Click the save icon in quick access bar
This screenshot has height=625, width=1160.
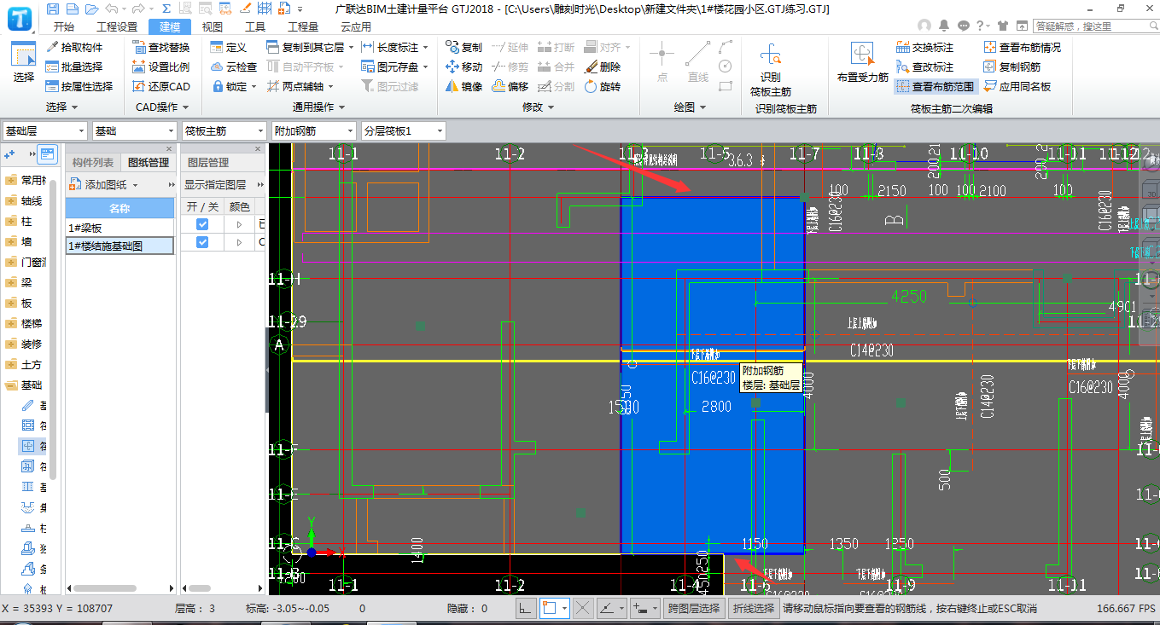[x=54, y=9]
